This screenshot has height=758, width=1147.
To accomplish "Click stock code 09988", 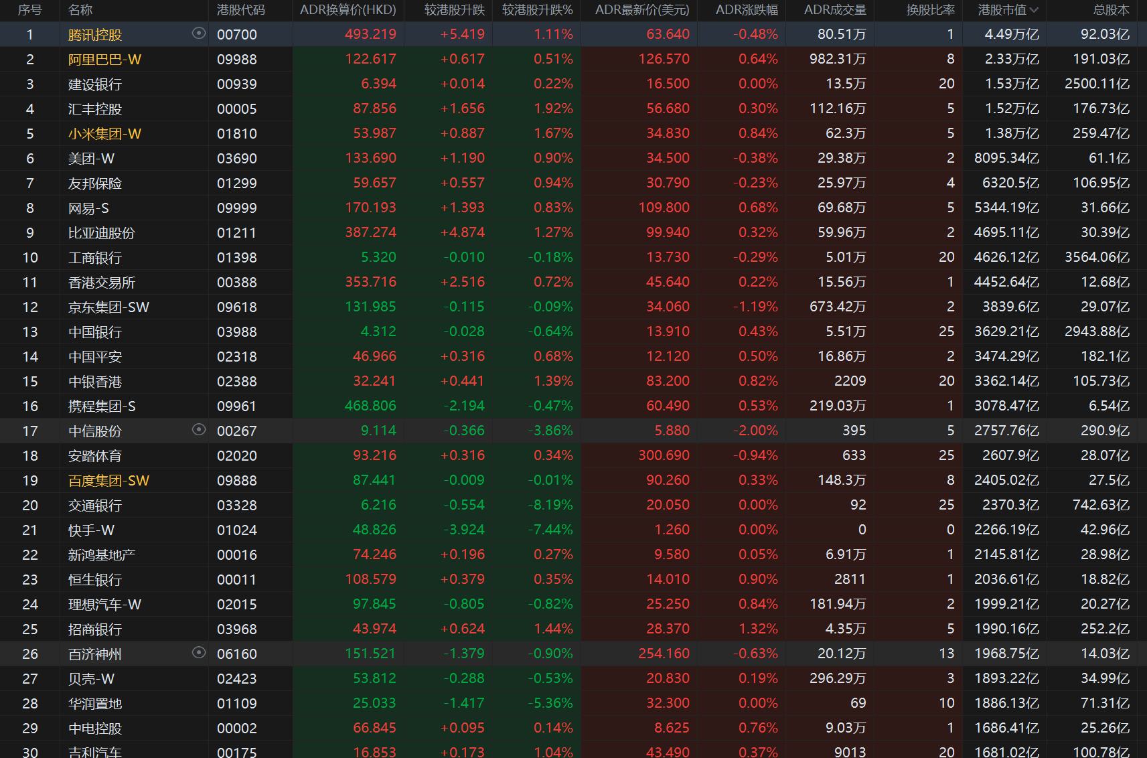I will (237, 60).
